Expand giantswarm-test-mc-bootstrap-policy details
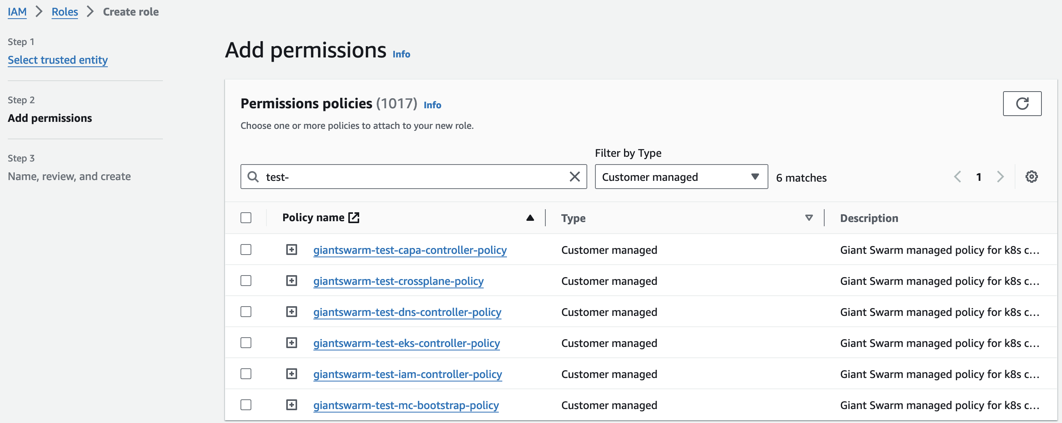Image resolution: width=1062 pixels, height=423 pixels. tap(291, 405)
